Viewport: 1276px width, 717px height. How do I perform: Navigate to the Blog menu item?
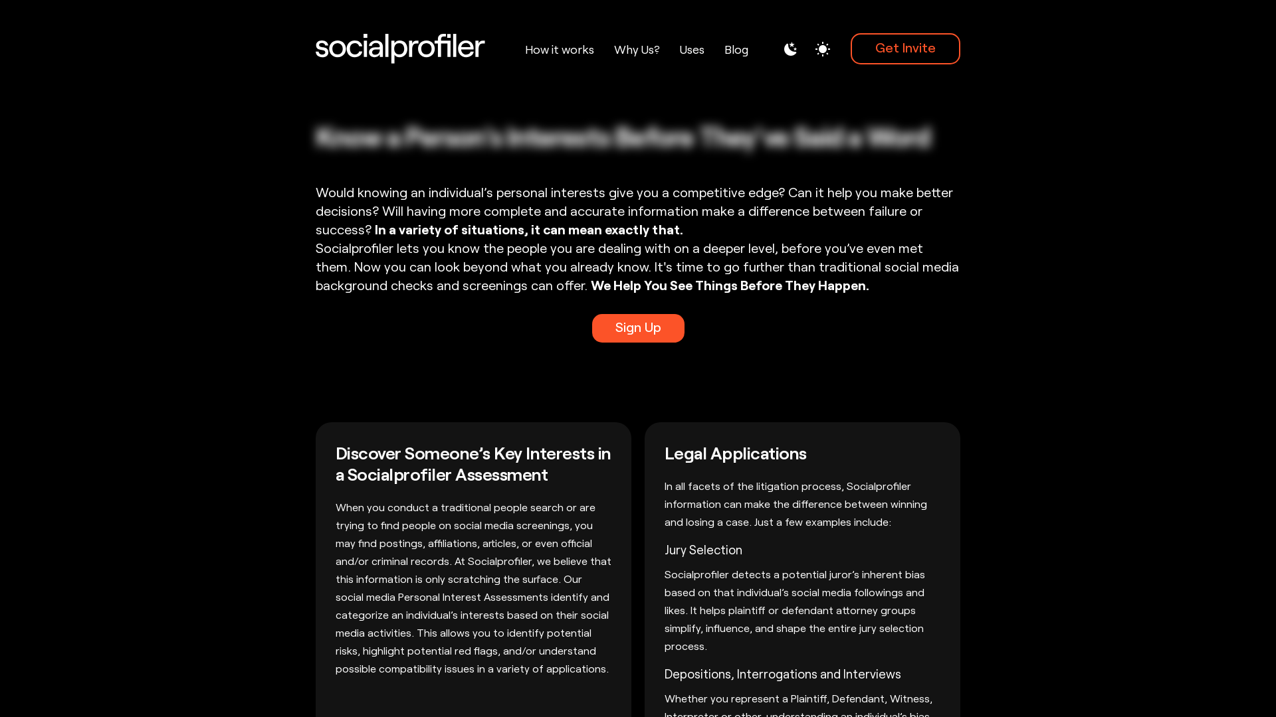[x=736, y=49]
